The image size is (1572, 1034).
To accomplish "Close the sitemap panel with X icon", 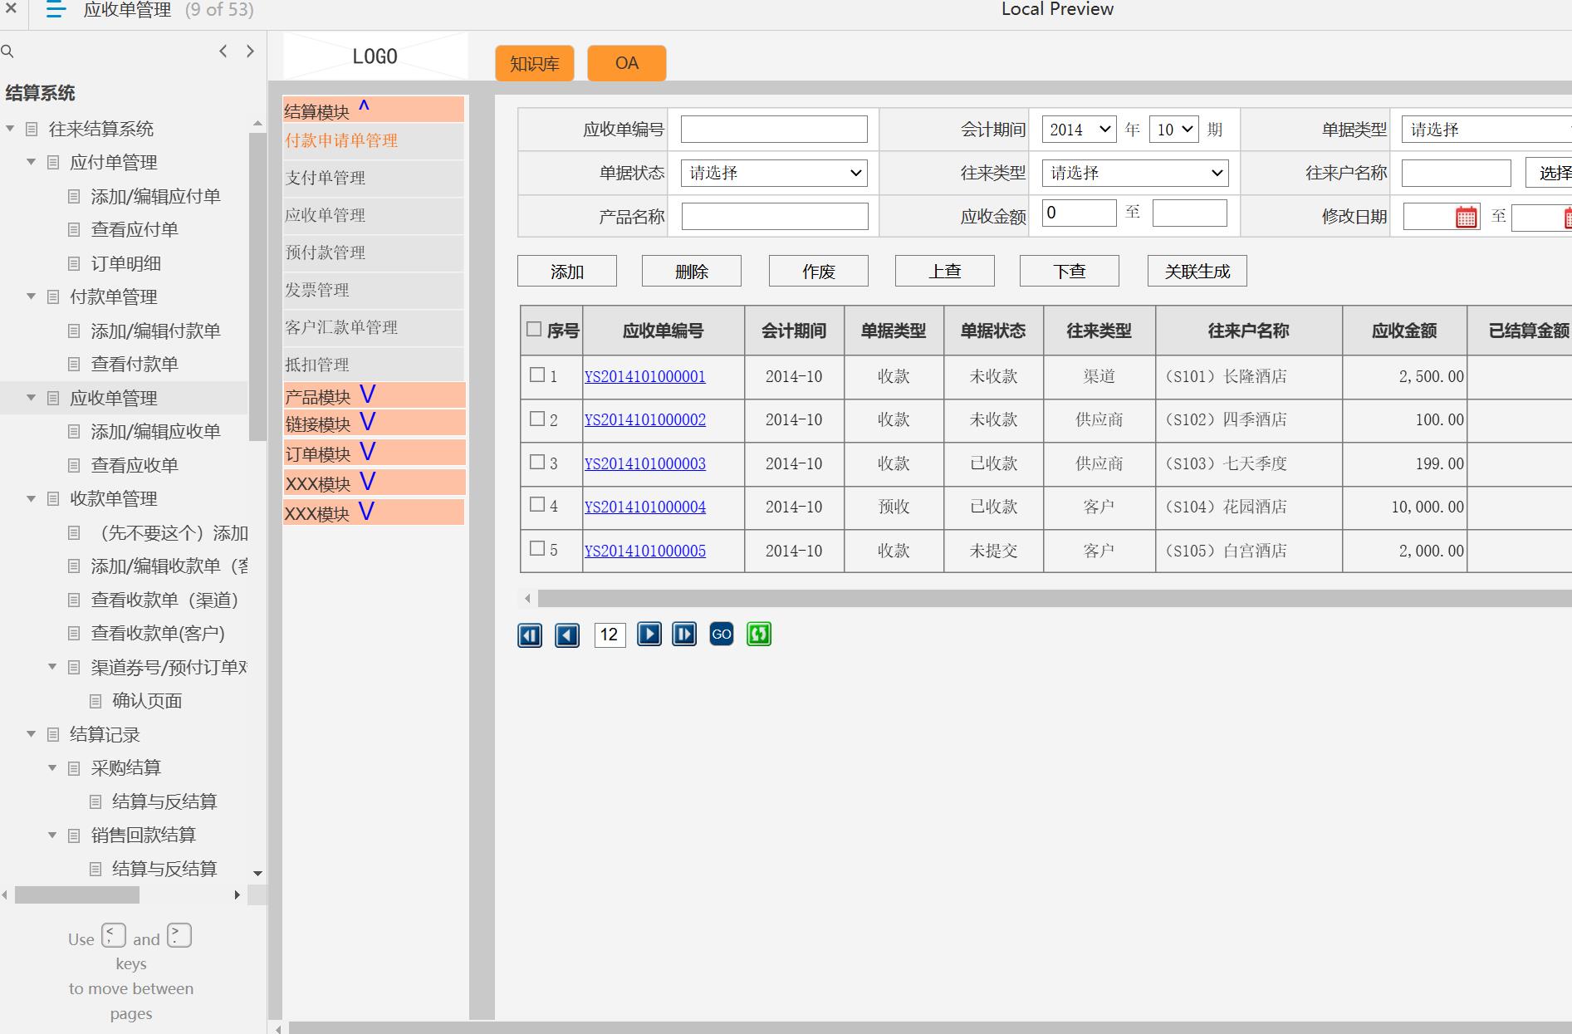I will tap(12, 8).
